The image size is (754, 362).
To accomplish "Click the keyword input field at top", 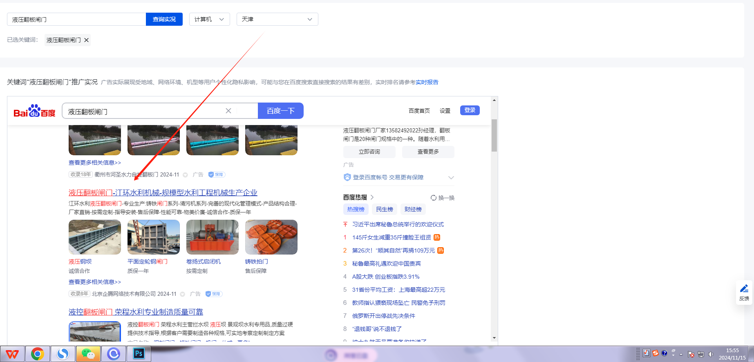I will coord(76,19).
